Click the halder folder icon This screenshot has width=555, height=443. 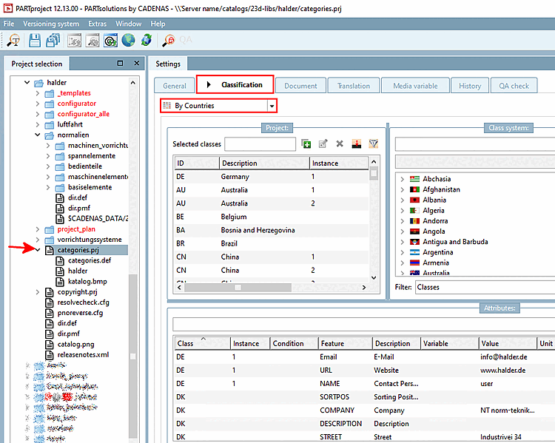point(38,83)
